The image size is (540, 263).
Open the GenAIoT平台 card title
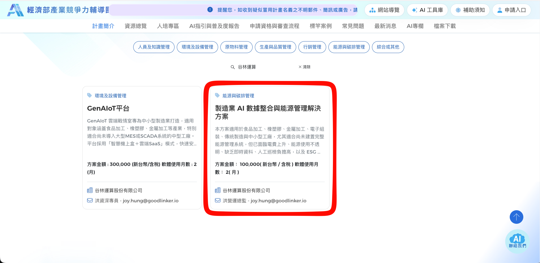click(x=108, y=108)
